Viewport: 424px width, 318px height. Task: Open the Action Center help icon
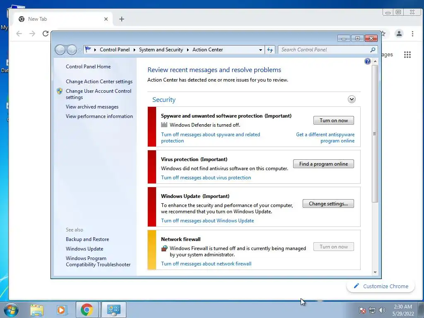coord(368,61)
